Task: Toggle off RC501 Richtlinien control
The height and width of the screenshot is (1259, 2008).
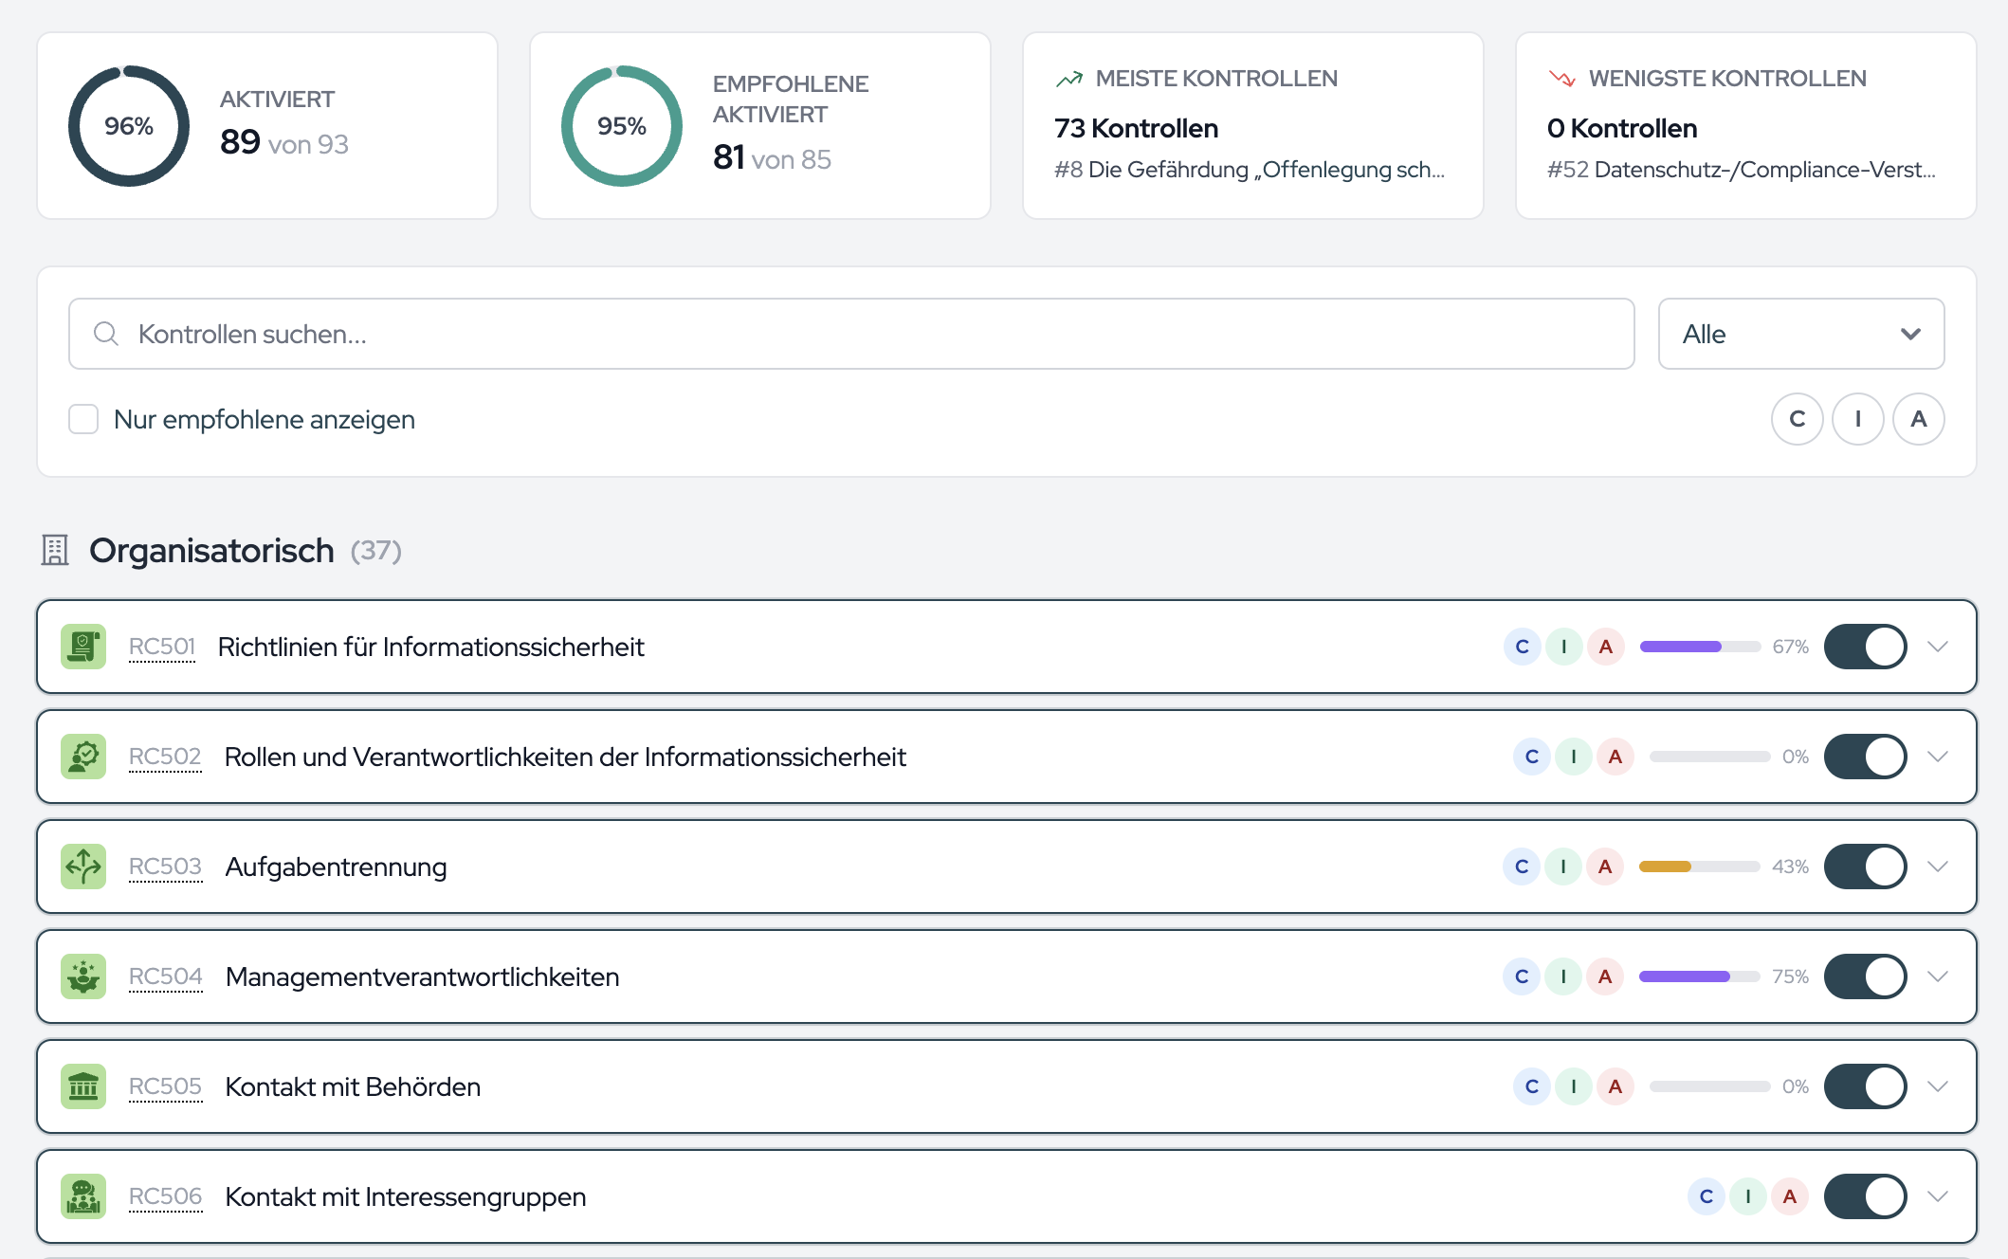Action: coord(1866,647)
